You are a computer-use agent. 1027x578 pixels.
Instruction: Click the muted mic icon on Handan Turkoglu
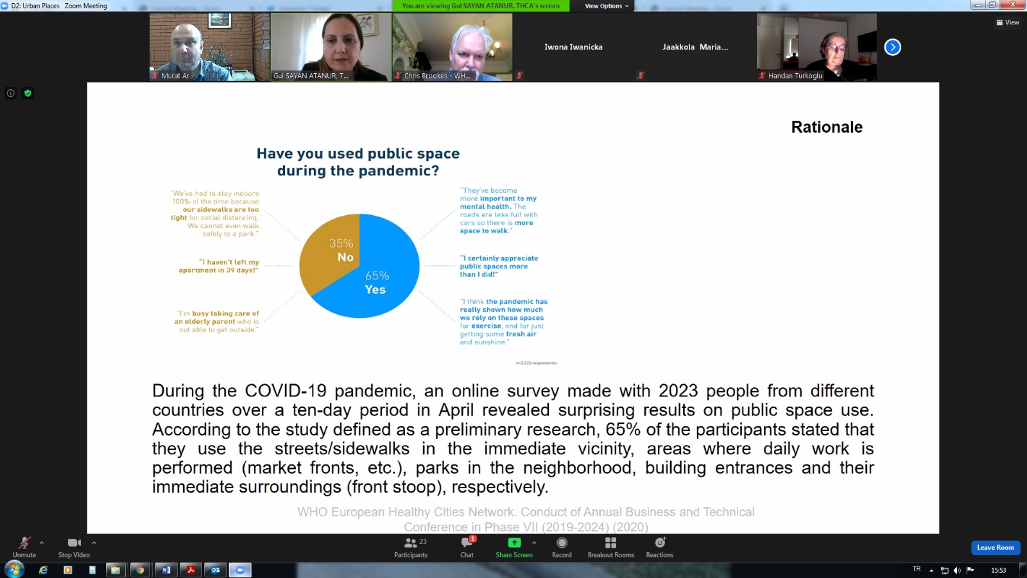point(762,75)
